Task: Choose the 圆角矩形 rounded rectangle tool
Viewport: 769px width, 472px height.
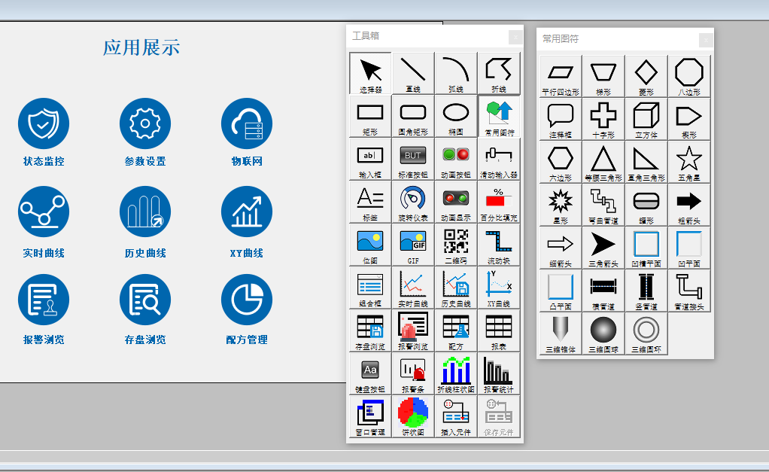Action: click(x=413, y=115)
